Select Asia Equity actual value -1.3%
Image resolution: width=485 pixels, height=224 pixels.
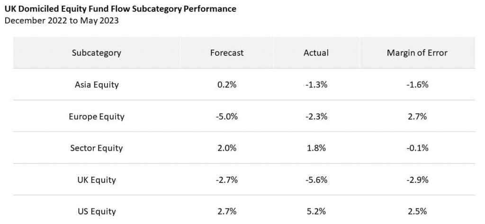tap(316, 85)
